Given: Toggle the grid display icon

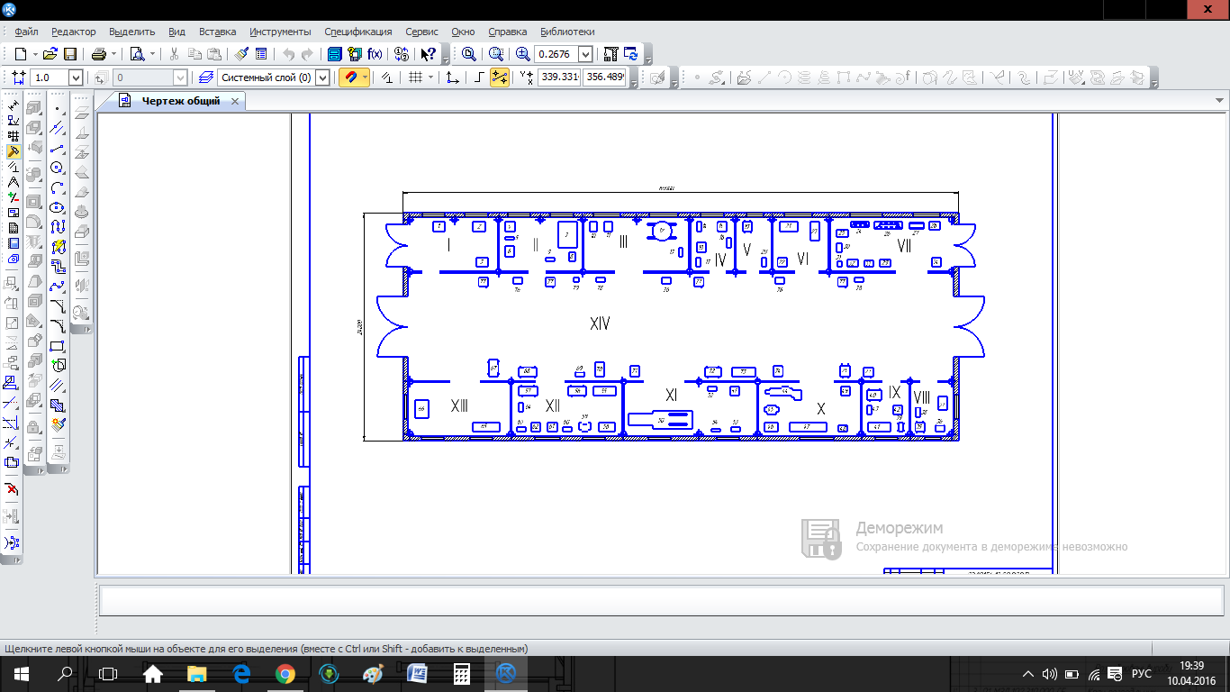Looking at the screenshot, I should pyautogui.click(x=415, y=77).
